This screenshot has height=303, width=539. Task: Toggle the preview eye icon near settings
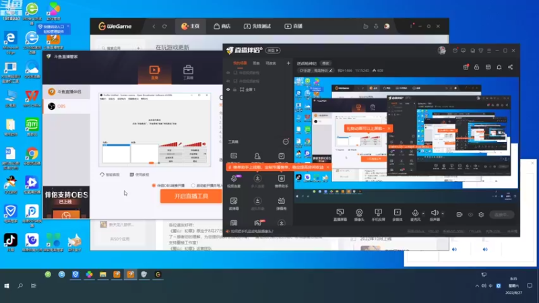click(470, 215)
